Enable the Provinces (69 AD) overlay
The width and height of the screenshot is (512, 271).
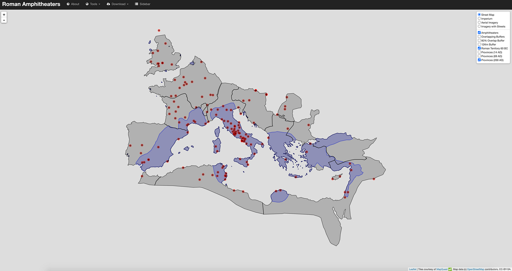(x=479, y=56)
